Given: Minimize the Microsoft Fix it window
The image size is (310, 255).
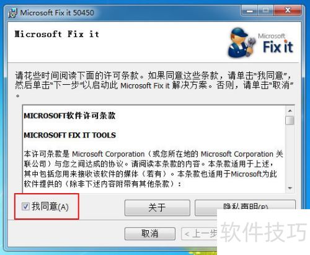Looking at the screenshot, I should coord(250,11).
